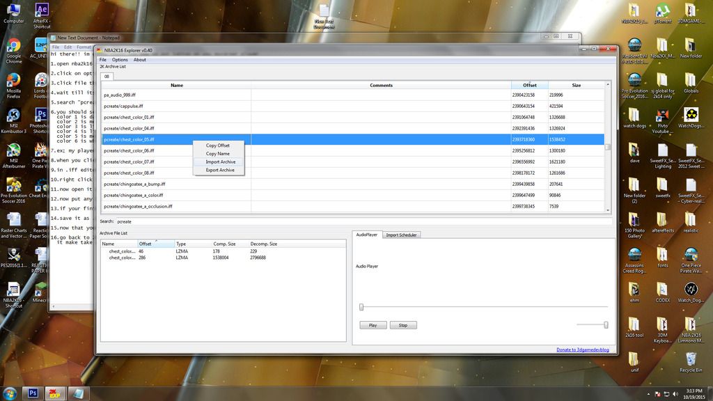This screenshot has height=401, width=713.
Task: Launch MSI Afterburner desktop icon
Action: [x=13, y=156]
